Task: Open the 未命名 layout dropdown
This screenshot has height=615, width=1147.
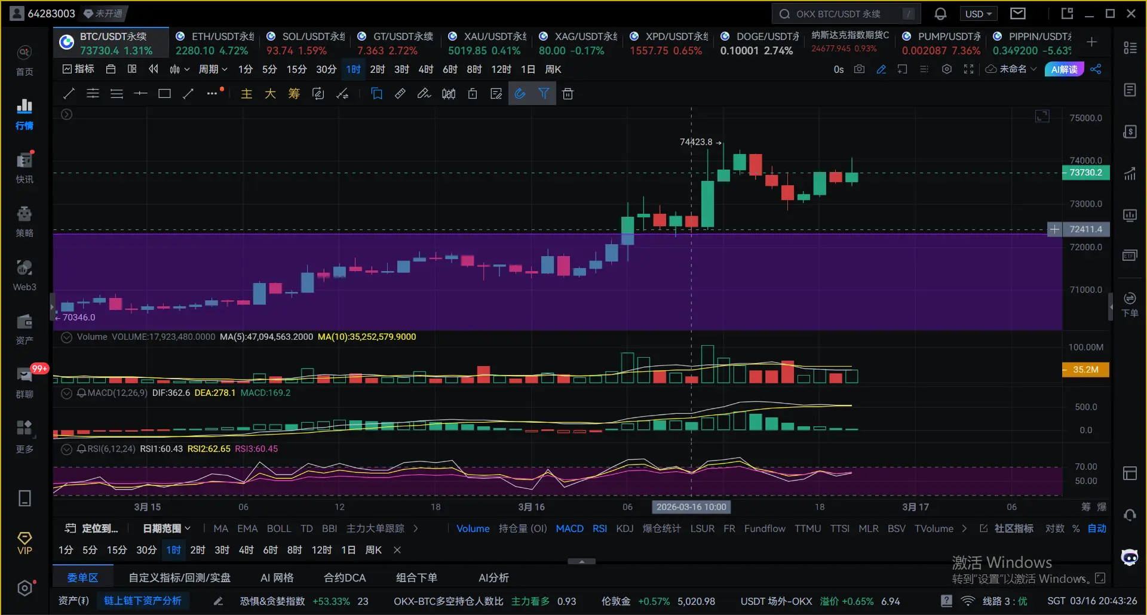Action: pyautogui.click(x=1011, y=69)
